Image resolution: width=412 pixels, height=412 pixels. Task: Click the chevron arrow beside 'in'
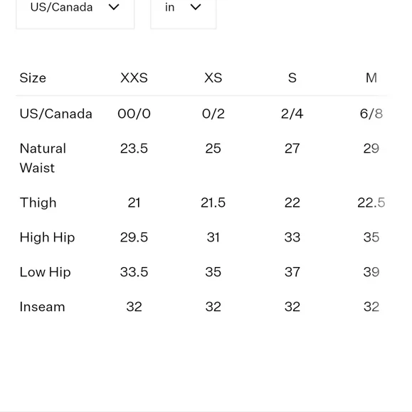[196, 7]
